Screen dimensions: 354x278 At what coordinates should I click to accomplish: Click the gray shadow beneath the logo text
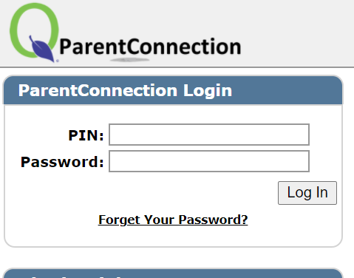click(129, 60)
